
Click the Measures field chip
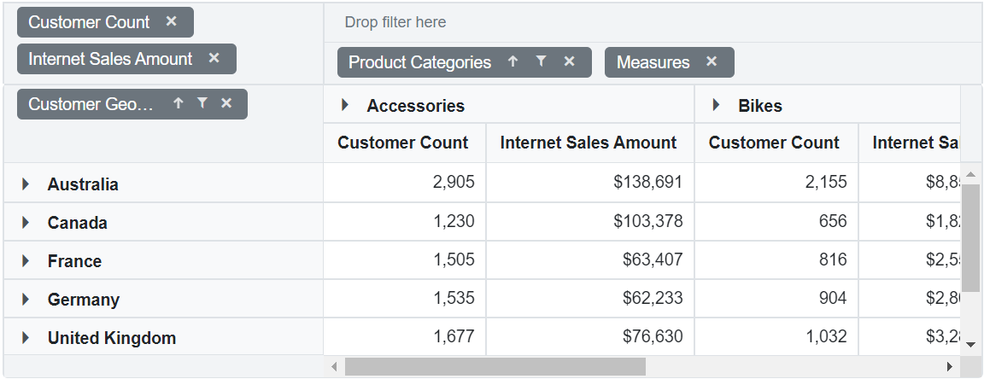tap(669, 62)
